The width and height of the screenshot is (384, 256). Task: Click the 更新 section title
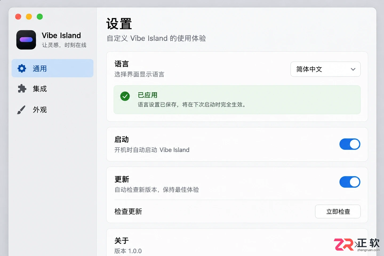coord(122,179)
